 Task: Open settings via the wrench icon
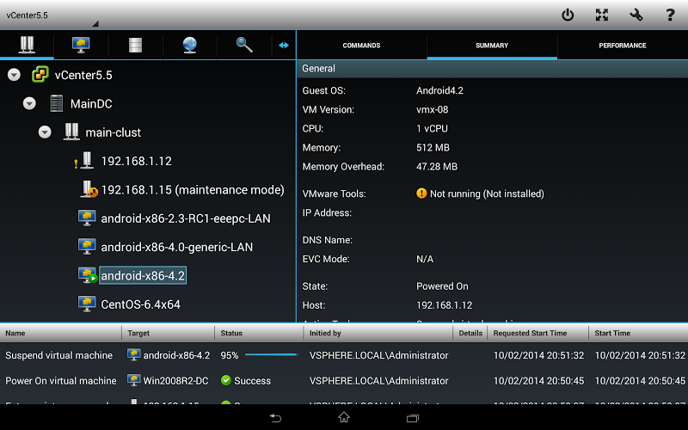tap(636, 15)
